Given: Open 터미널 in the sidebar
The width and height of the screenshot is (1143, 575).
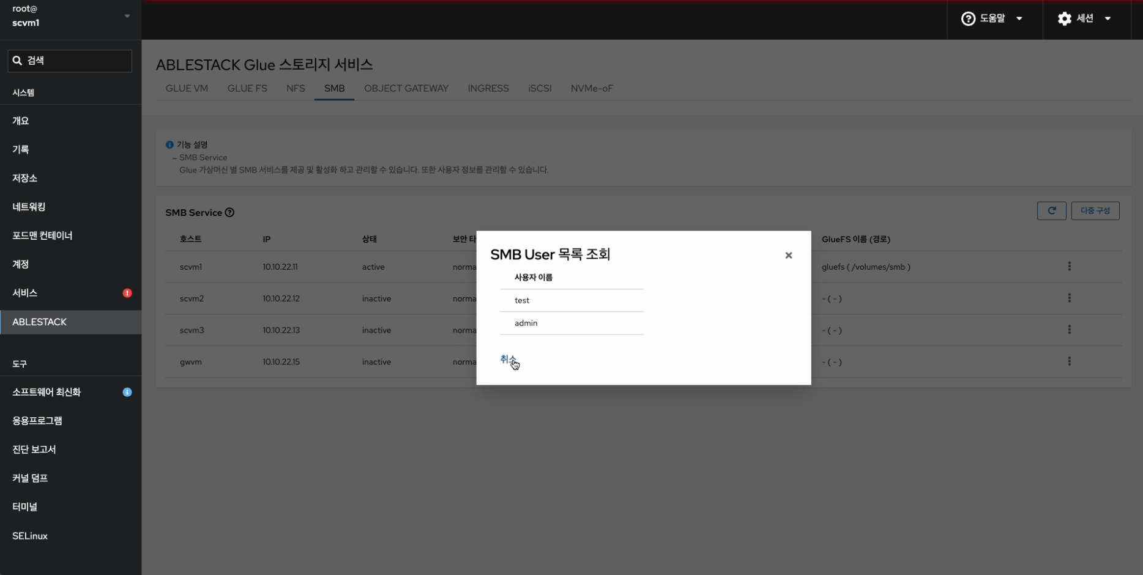Looking at the screenshot, I should coord(71,507).
